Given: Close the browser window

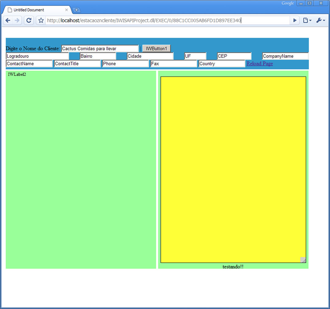Looking at the screenshot, I should coord(321,3).
